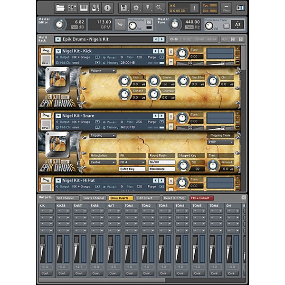This screenshot has height=285, width=285.
Task: Click the Show Inserts button
Action: pyautogui.click(x=121, y=198)
